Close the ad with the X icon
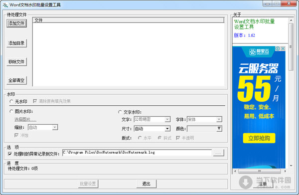Viewport: 299px width, 195px height. (283, 48)
